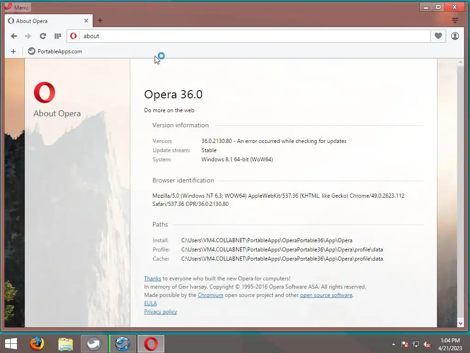
Task: Click the scrollbar down arrow
Action: [x=460, y=323]
